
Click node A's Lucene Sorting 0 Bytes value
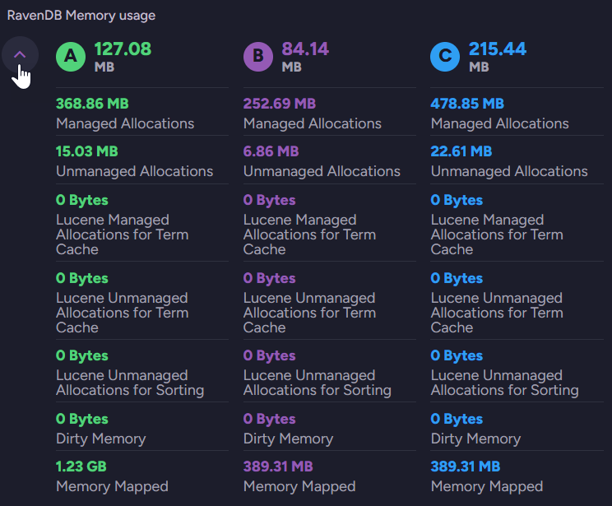click(x=82, y=355)
